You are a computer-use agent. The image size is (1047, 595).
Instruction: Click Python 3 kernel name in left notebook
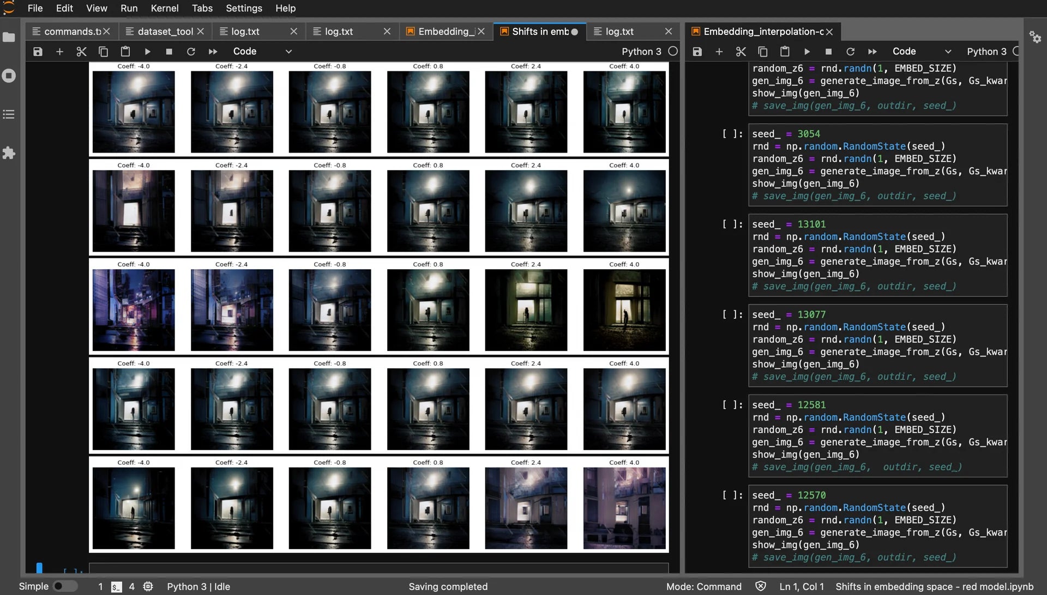641,51
